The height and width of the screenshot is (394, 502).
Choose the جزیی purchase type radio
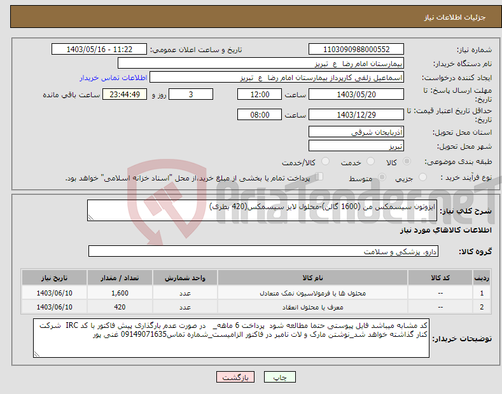tap(422, 177)
